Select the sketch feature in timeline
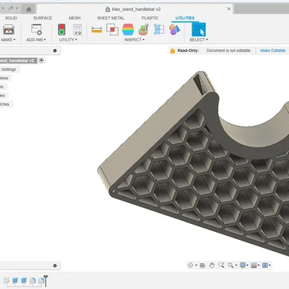This screenshot has height=289, width=289. point(7,280)
